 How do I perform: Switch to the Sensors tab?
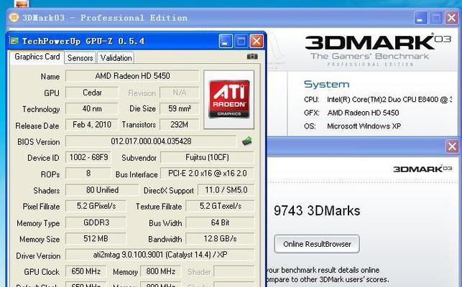[x=80, y=58]
